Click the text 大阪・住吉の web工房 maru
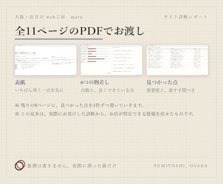 49,17
